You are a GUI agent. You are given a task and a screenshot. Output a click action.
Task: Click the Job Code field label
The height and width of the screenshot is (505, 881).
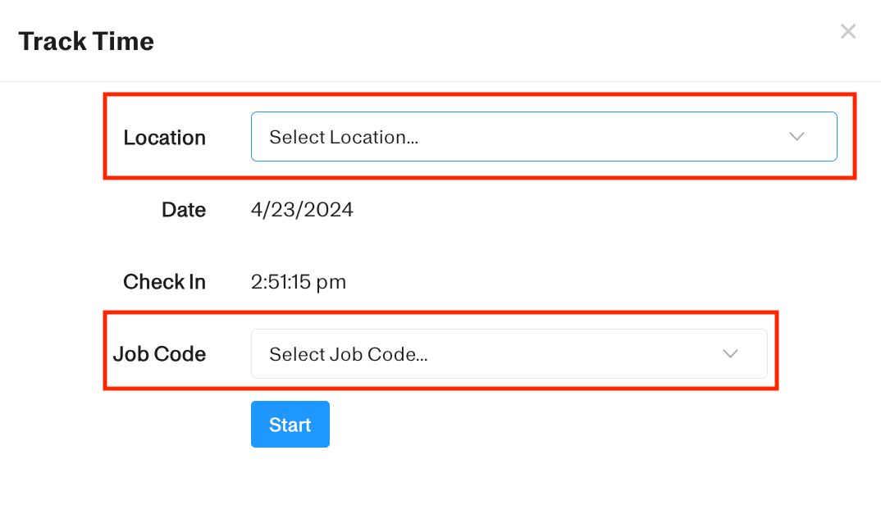pyautogui.click(x=159, y=354)
